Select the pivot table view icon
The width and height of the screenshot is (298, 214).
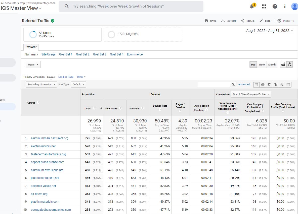(x=288, y=85)
